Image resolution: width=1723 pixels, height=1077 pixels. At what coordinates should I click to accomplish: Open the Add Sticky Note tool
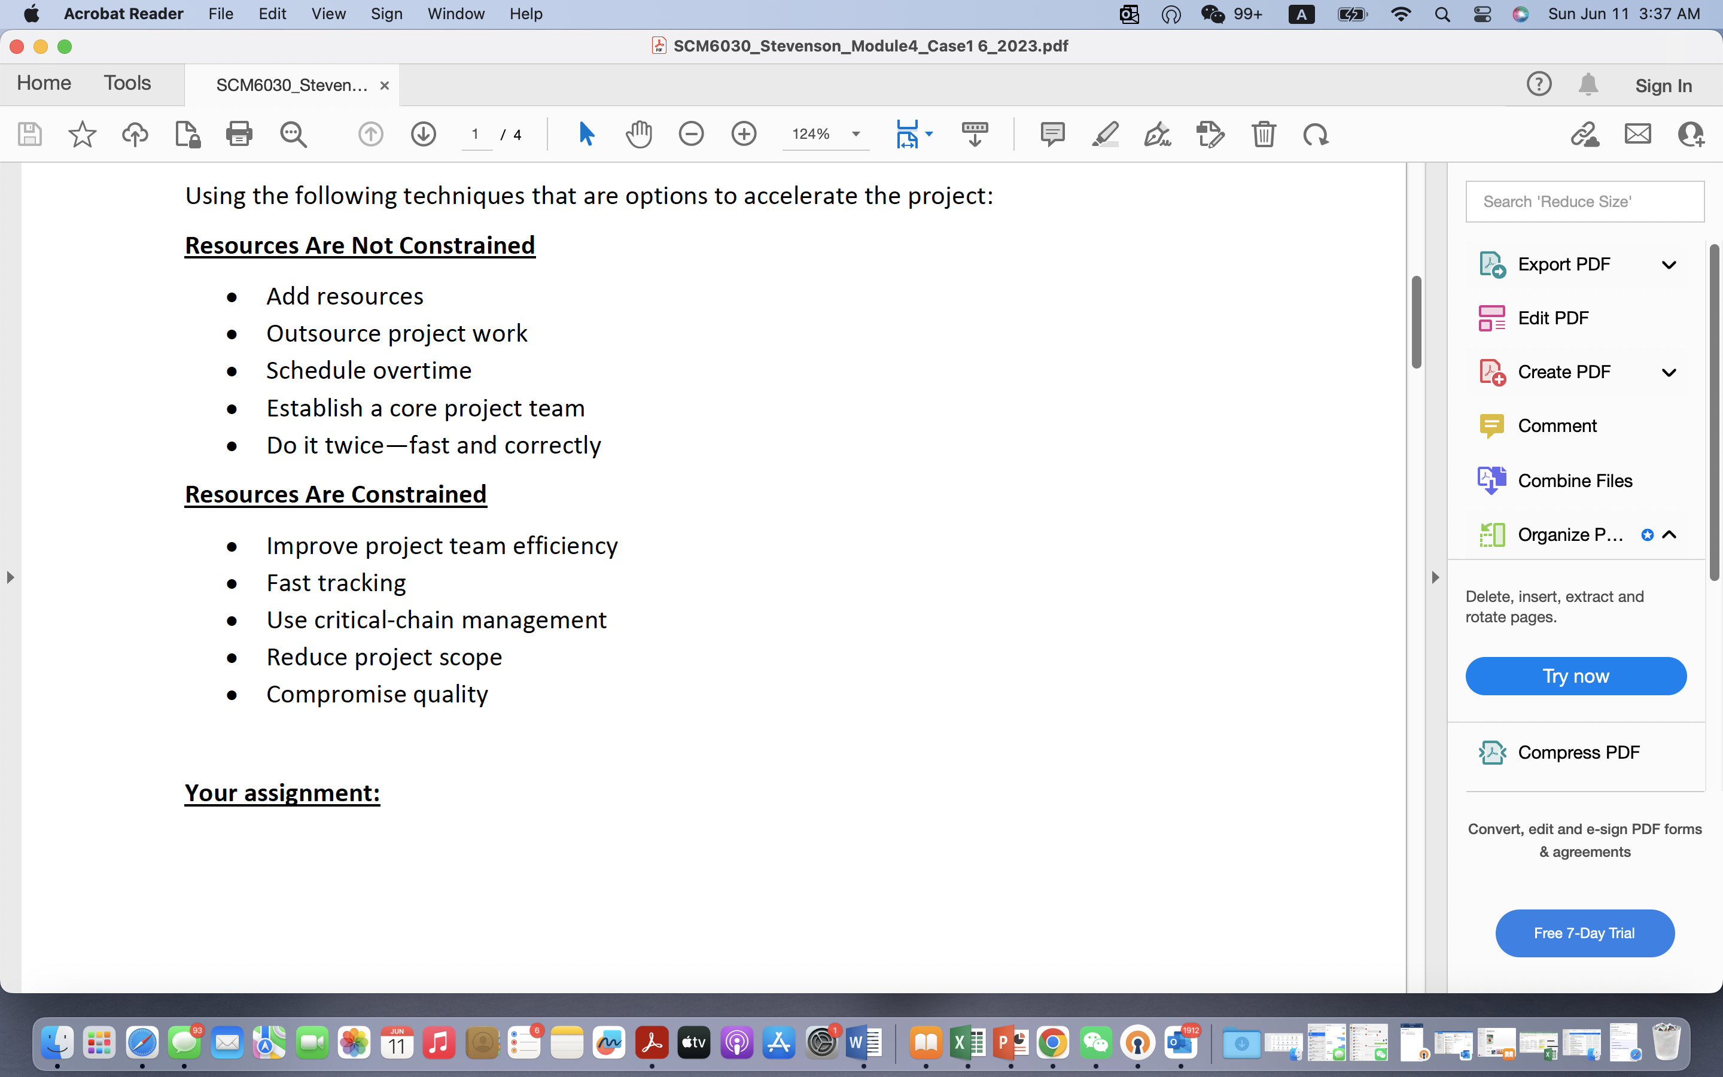pos(1052,134)
